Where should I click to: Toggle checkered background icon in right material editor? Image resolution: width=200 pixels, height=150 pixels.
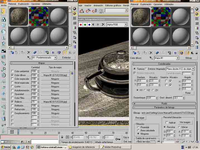197,19
